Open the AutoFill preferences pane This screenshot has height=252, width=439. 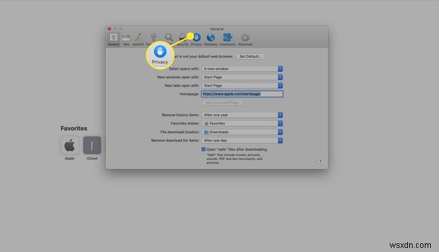pos(138,39)
